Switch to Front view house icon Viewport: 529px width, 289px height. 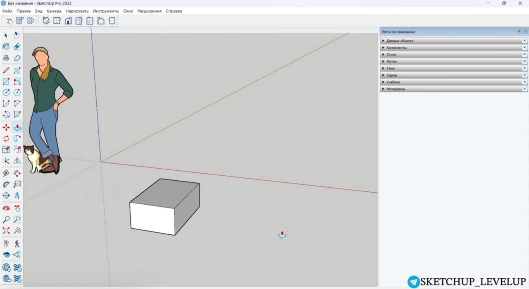pos(68,21)
